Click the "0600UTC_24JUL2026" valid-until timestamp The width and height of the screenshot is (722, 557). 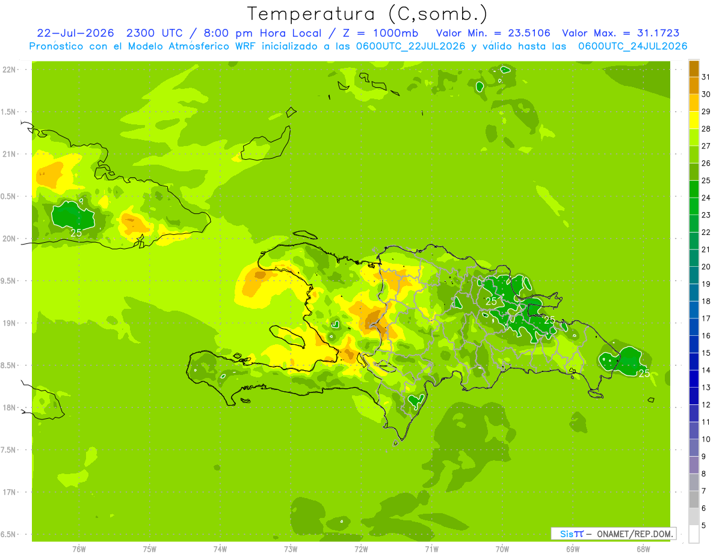(633, 46)
